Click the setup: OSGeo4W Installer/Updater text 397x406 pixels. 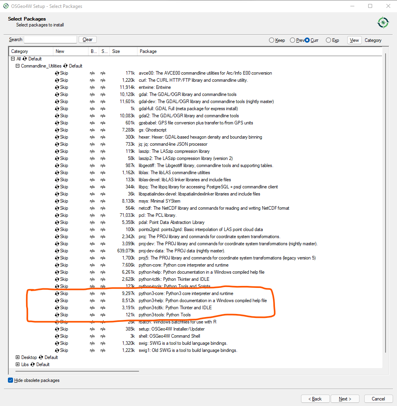pyautogui.click(x=172, y=329)
